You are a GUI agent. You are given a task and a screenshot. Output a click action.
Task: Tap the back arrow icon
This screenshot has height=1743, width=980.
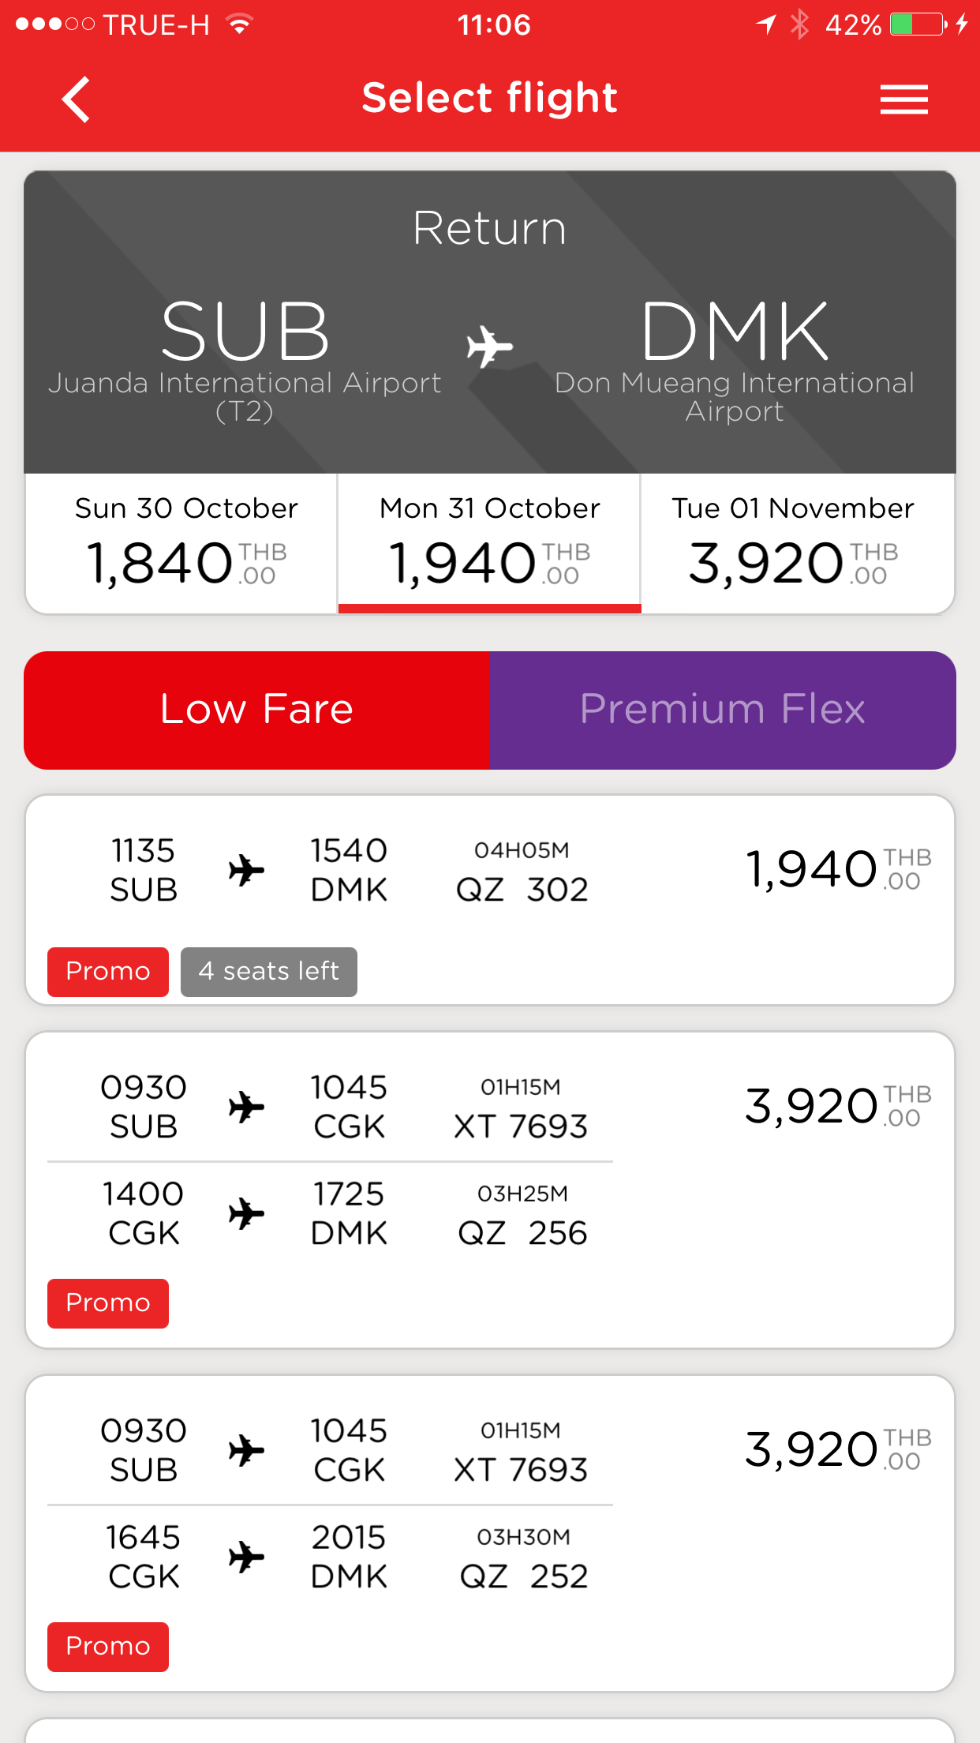pyautogui.click(x=77, y=99)
